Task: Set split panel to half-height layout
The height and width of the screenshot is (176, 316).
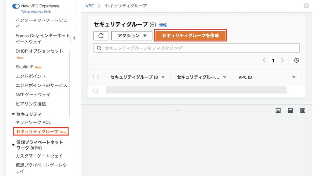Action: click(290, 111)
